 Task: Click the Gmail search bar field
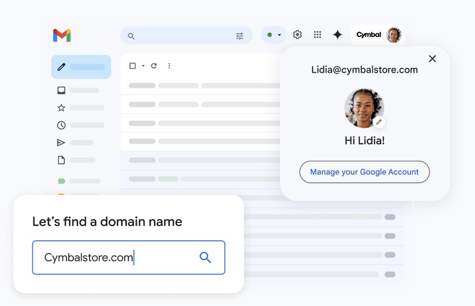click(x=186, y=36)
